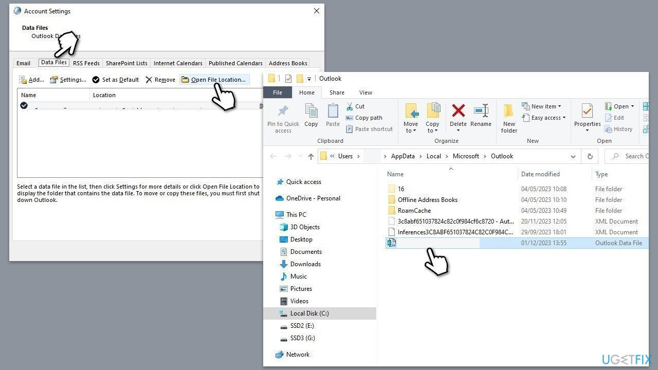
Task: Switch to the View ribbon tab
Action: [365, 92]
